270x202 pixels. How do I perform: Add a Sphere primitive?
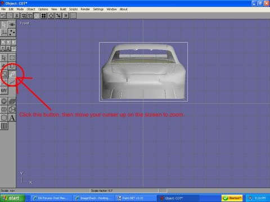point(4,102)
